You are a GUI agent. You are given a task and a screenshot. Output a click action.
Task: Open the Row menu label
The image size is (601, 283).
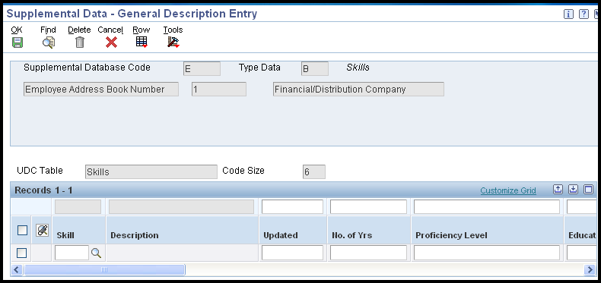142,30
